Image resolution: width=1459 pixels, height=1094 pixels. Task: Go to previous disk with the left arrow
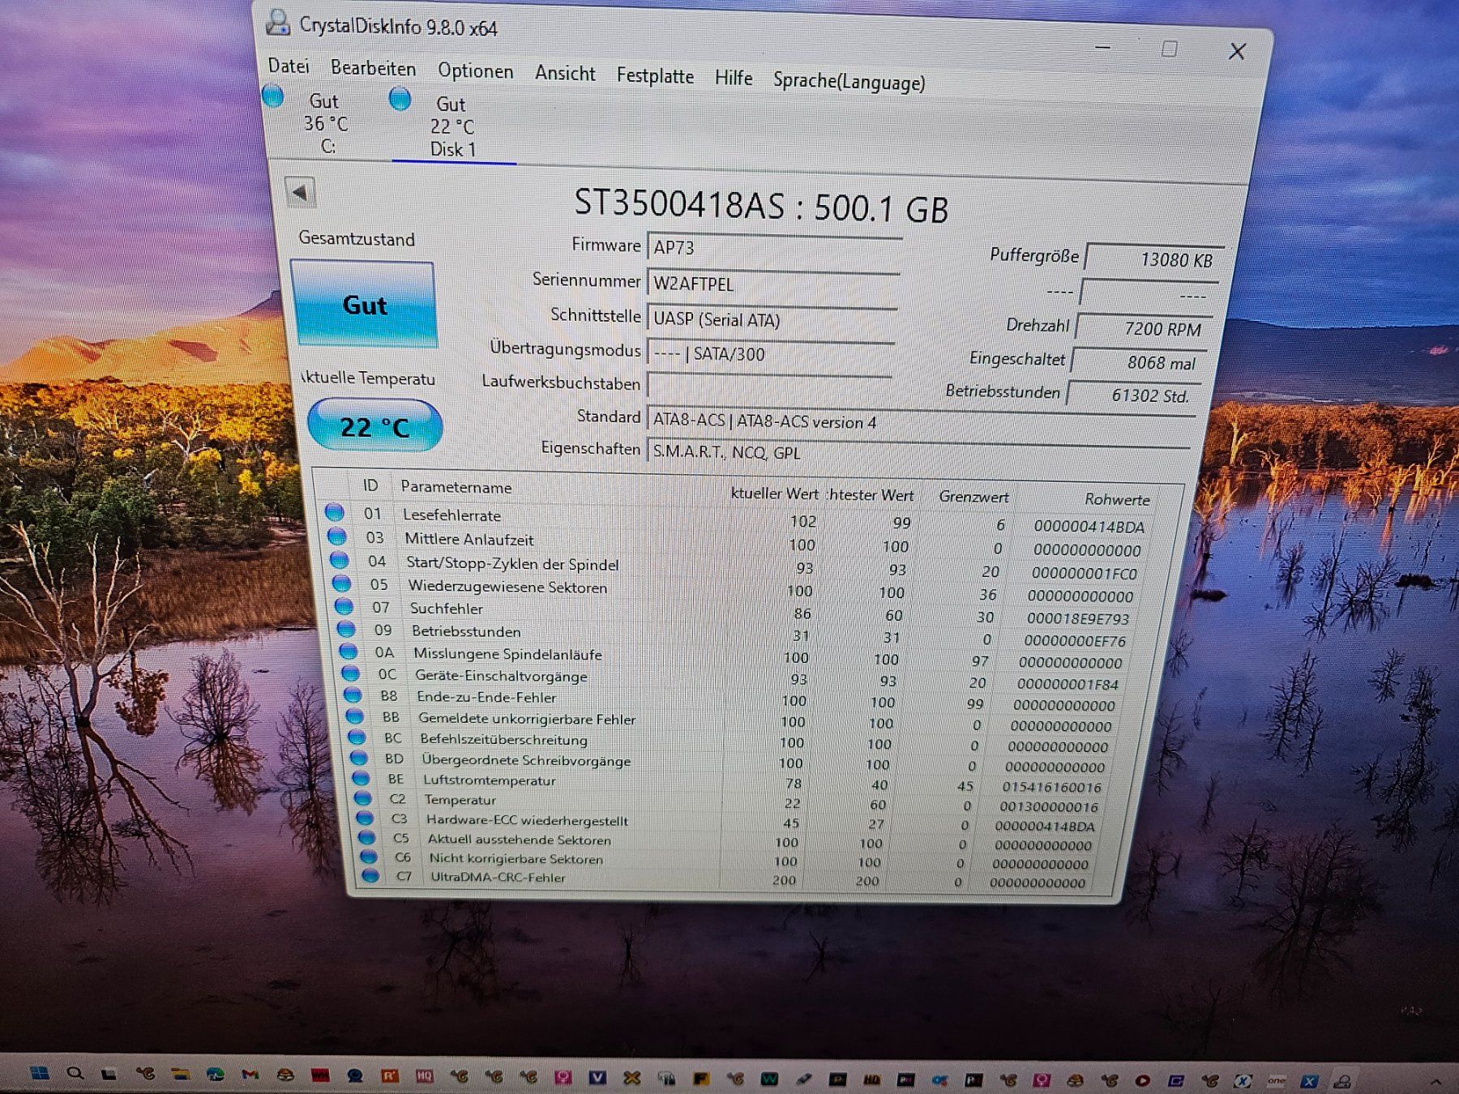click(300, 192)
